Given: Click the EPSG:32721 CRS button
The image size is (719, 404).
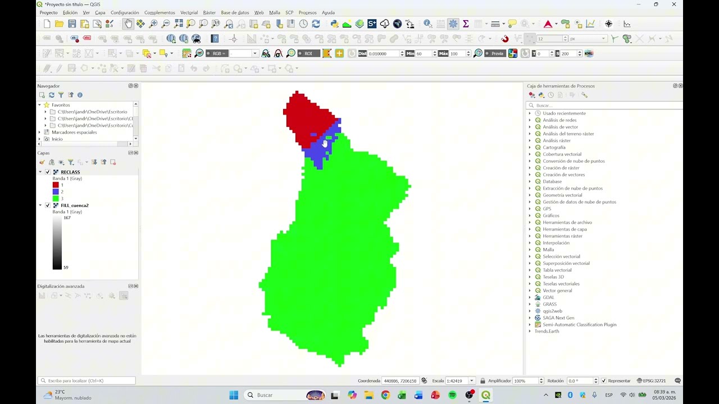Looking at the screenshot, I should click(651, 380).
